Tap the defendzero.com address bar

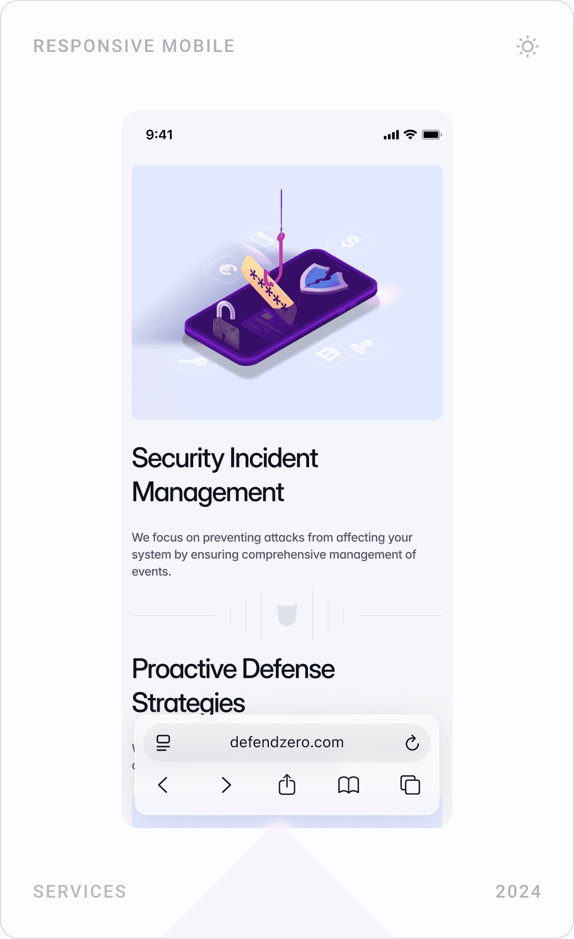[286, 743]
